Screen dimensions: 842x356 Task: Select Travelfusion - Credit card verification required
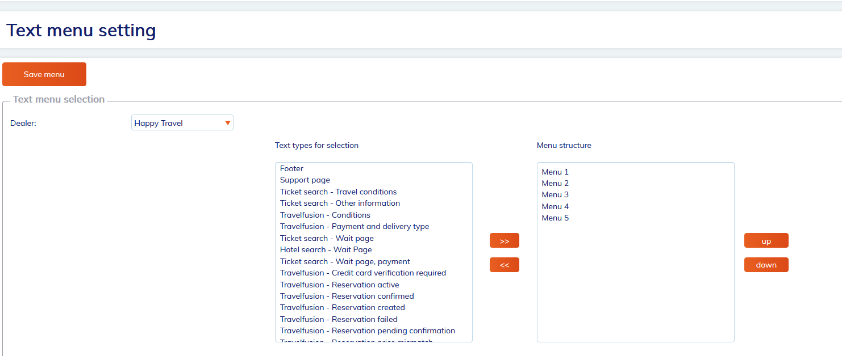(363, 273)
